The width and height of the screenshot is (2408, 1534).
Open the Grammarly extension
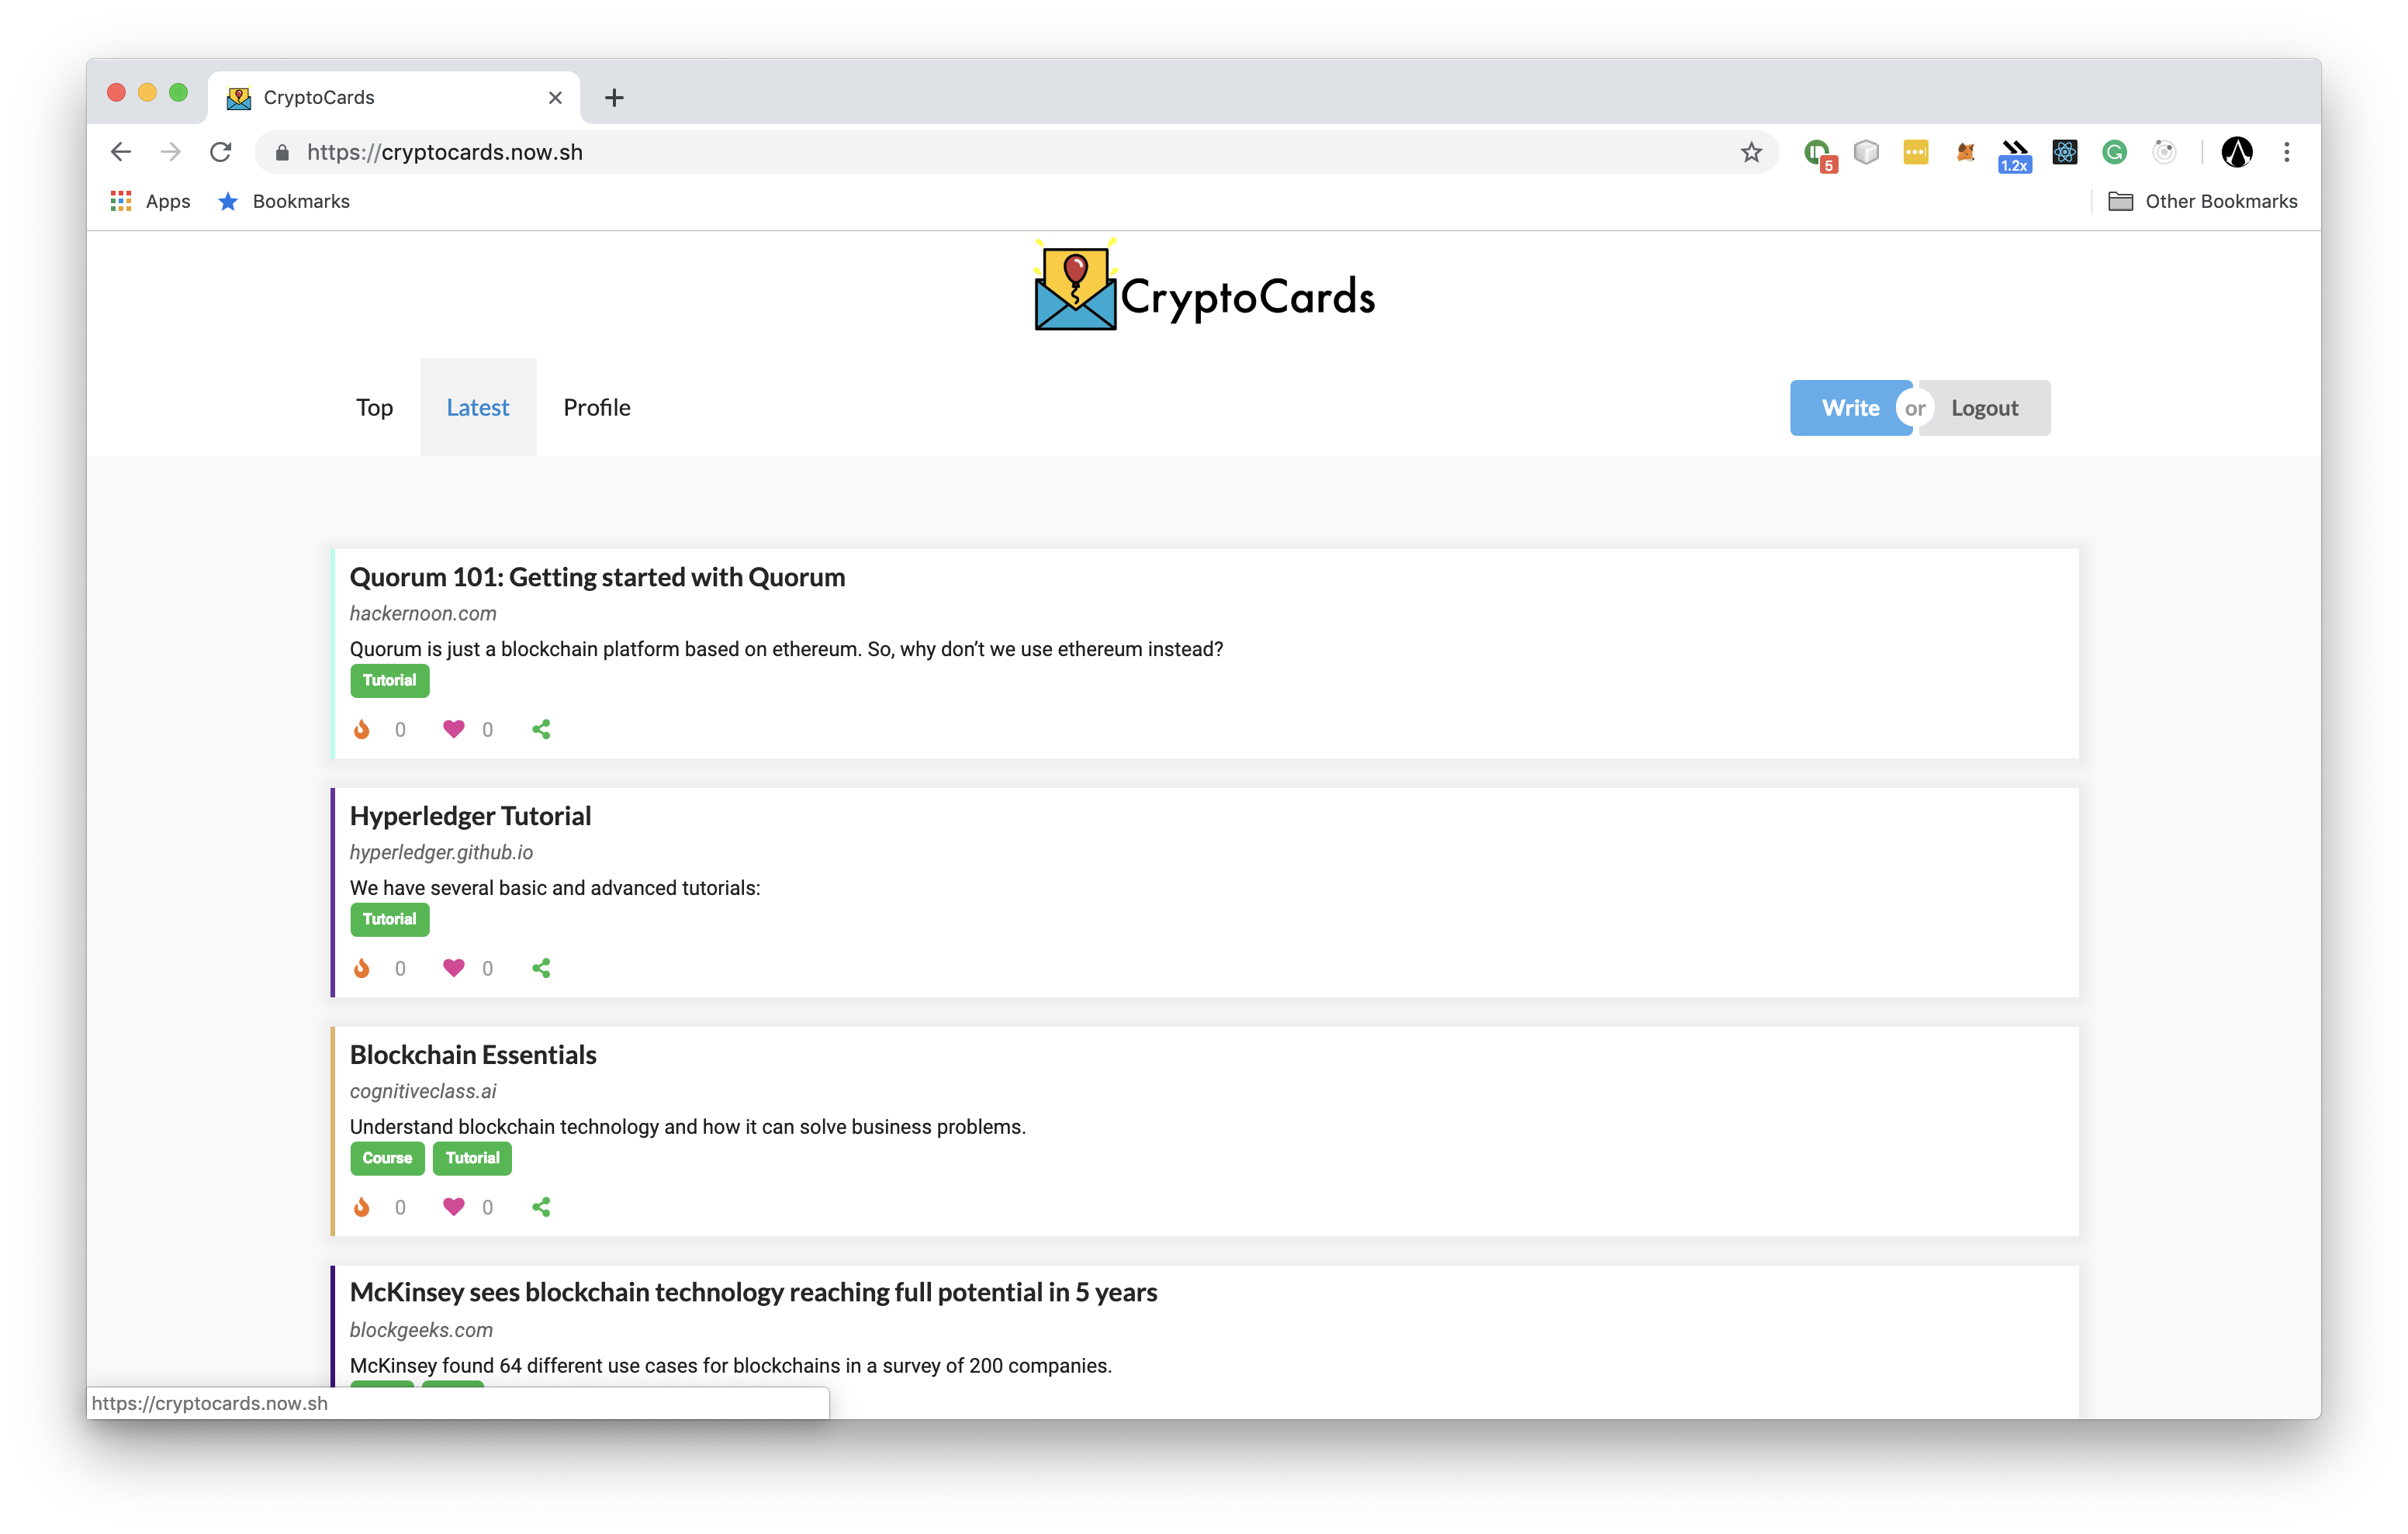tap(2114, 152)
